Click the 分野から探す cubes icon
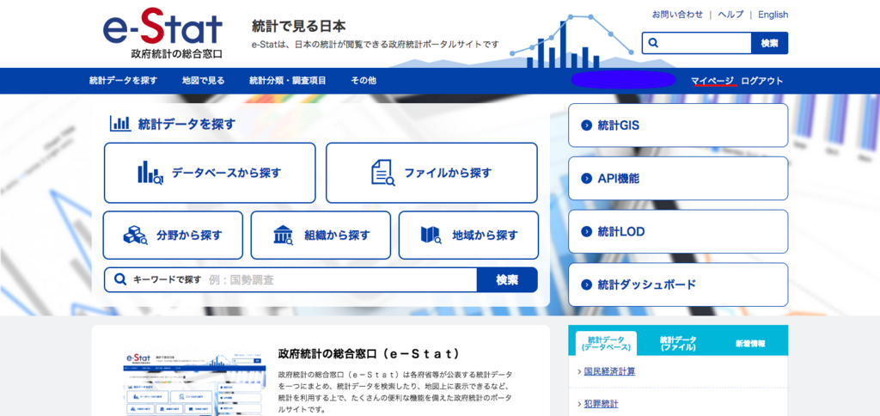The image size is (880, 416). [135, 236]
